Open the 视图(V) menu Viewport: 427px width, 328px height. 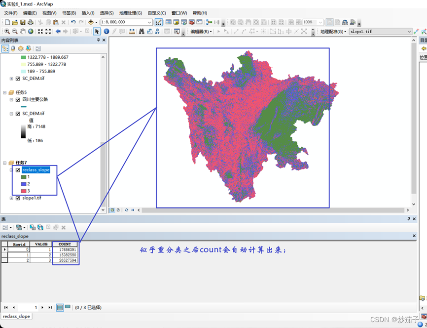(x=49, y=13)
